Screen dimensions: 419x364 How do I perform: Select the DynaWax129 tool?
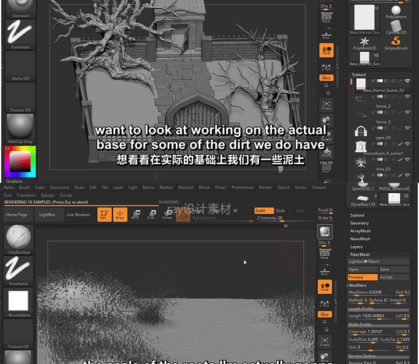coord(363,200)
